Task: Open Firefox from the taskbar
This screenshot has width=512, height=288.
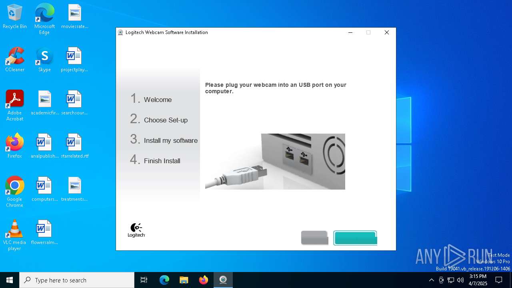Action: point(204,280)
